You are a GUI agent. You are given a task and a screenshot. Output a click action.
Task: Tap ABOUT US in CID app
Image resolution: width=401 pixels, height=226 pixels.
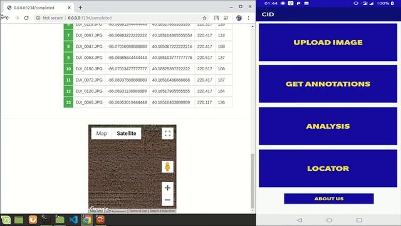(329, 198)
